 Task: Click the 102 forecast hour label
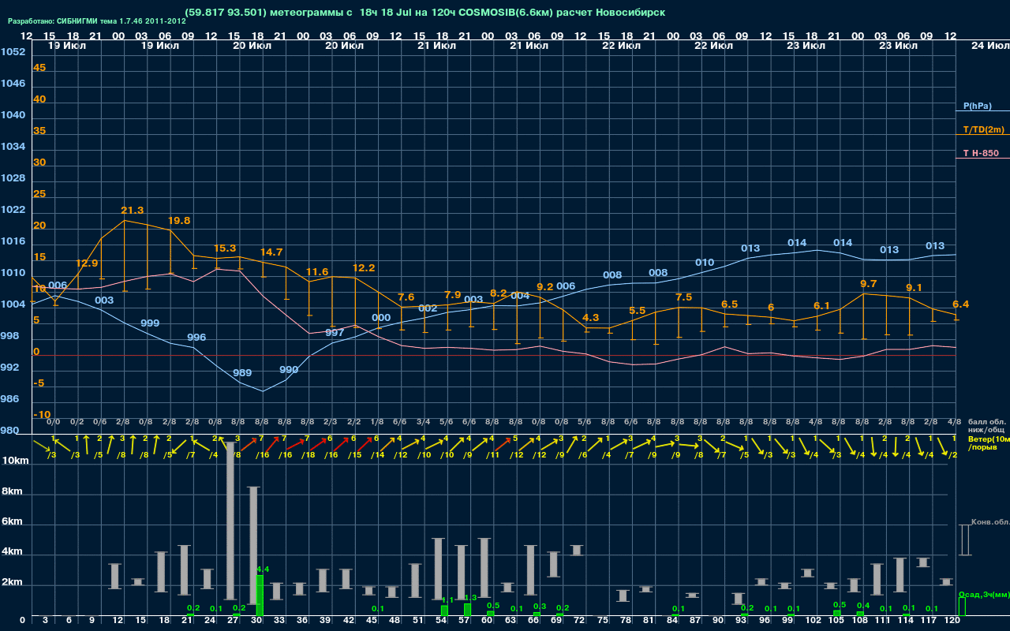coord(813,621)
